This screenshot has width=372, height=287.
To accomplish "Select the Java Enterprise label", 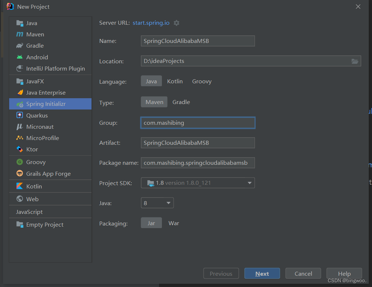I will [46, 92].
